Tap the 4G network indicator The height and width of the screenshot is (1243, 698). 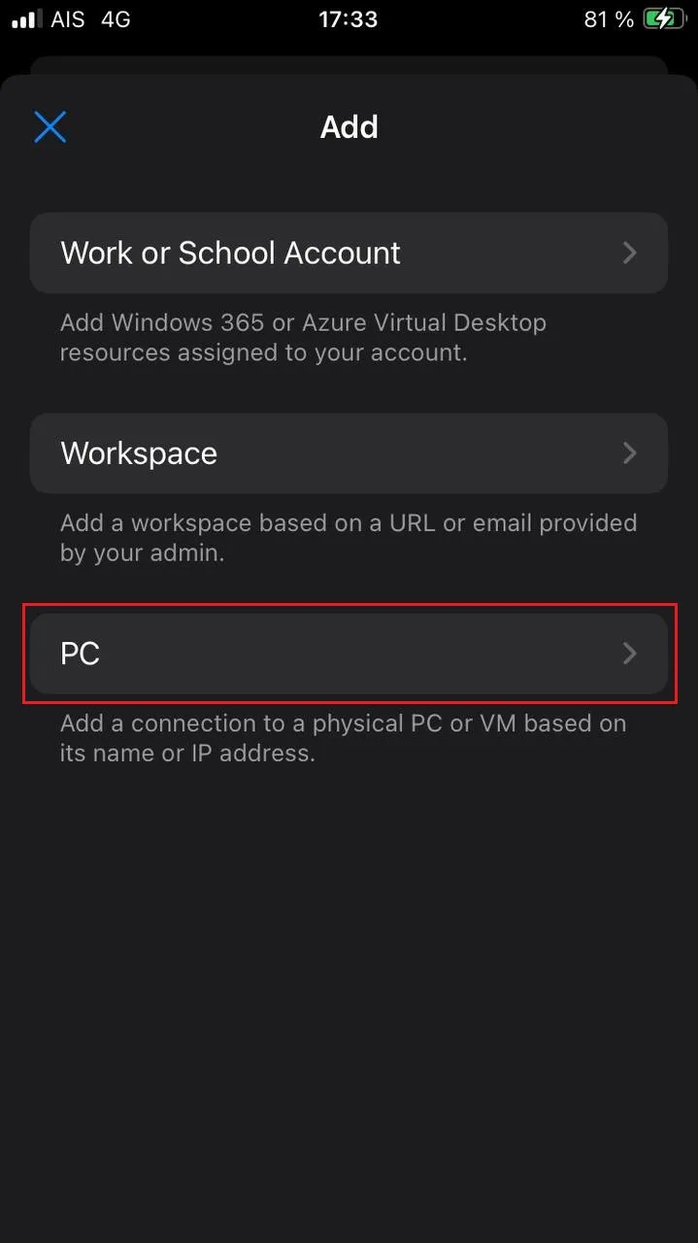pos(116,19)
